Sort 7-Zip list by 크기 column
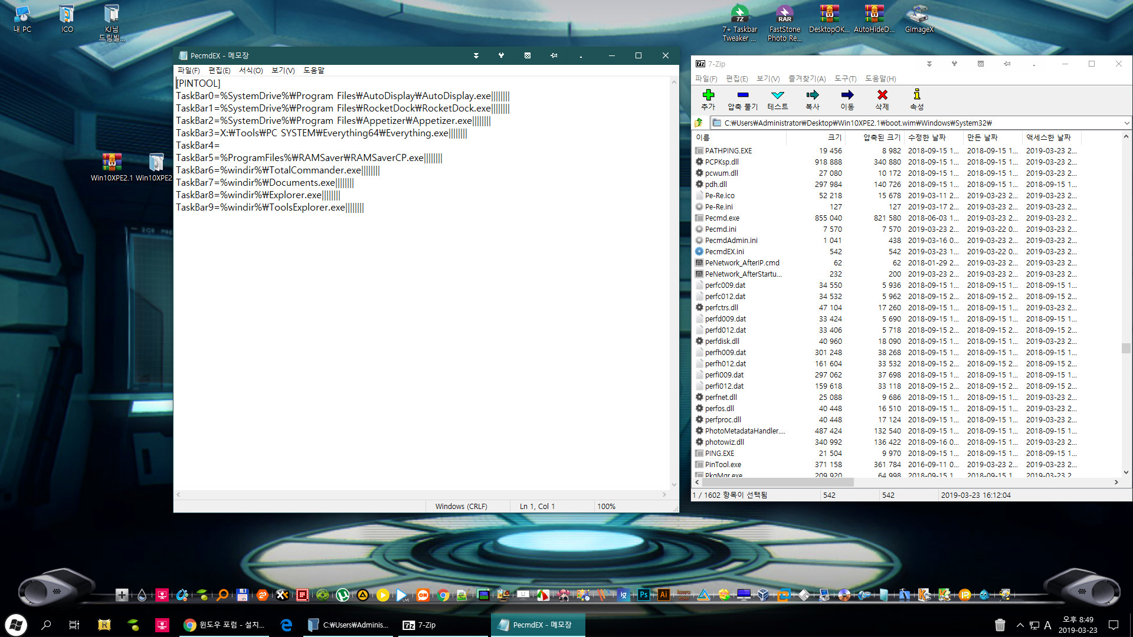This screenshot has height=637, width=1133. click(816, 137)
